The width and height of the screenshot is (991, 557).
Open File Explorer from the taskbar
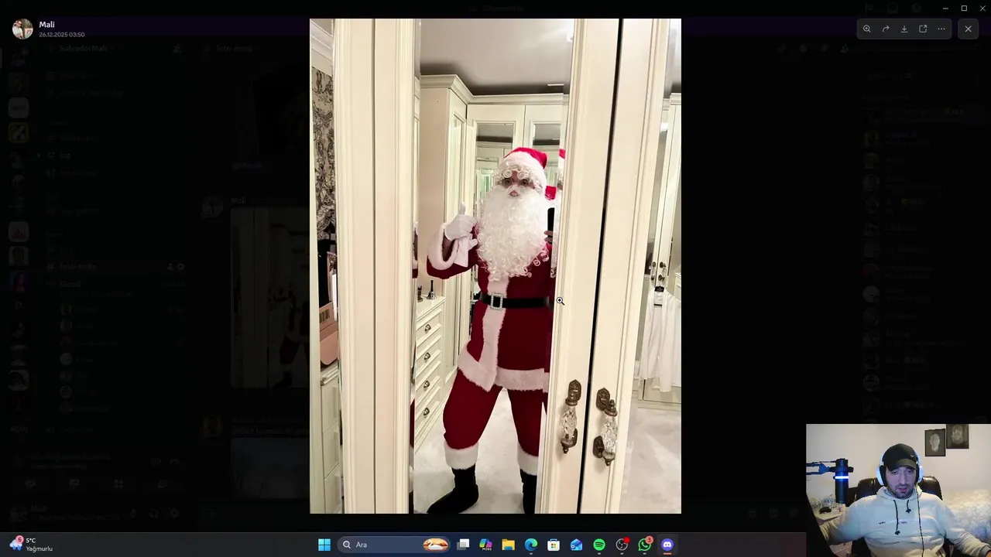(x=508, y=545)
